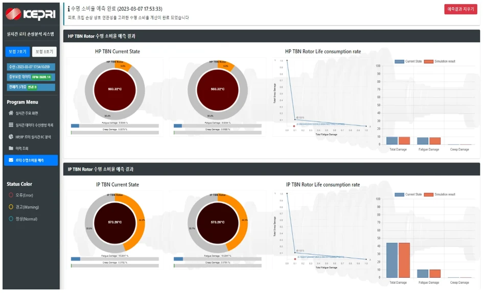Click the 실시간 로터 손상분석 시스템 title

[x=31, y=34]
